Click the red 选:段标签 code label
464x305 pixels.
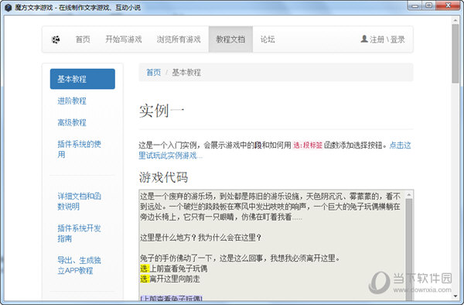tap(308, 145)
